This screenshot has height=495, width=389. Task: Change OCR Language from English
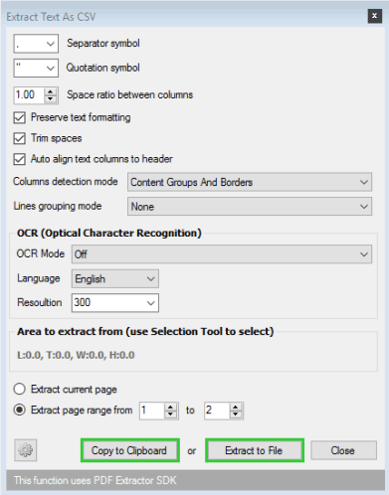115,278
